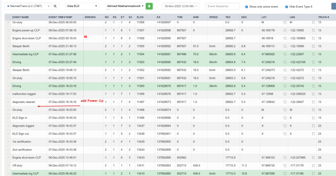Screen dimensions: 336x176
Task: Open the Vista ELD provider dropdown
Action: pos(82,6)
